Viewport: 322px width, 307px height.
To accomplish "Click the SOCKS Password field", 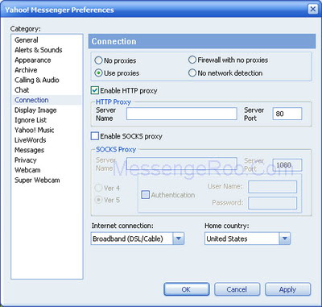I will pyautogui.click(x=272, y=203).
